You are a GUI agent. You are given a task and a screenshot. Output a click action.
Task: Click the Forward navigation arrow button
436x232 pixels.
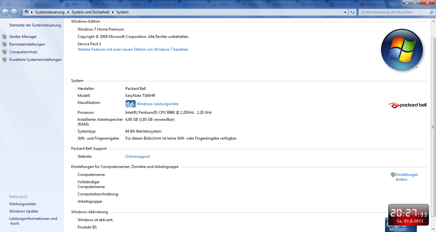[14, 12]
